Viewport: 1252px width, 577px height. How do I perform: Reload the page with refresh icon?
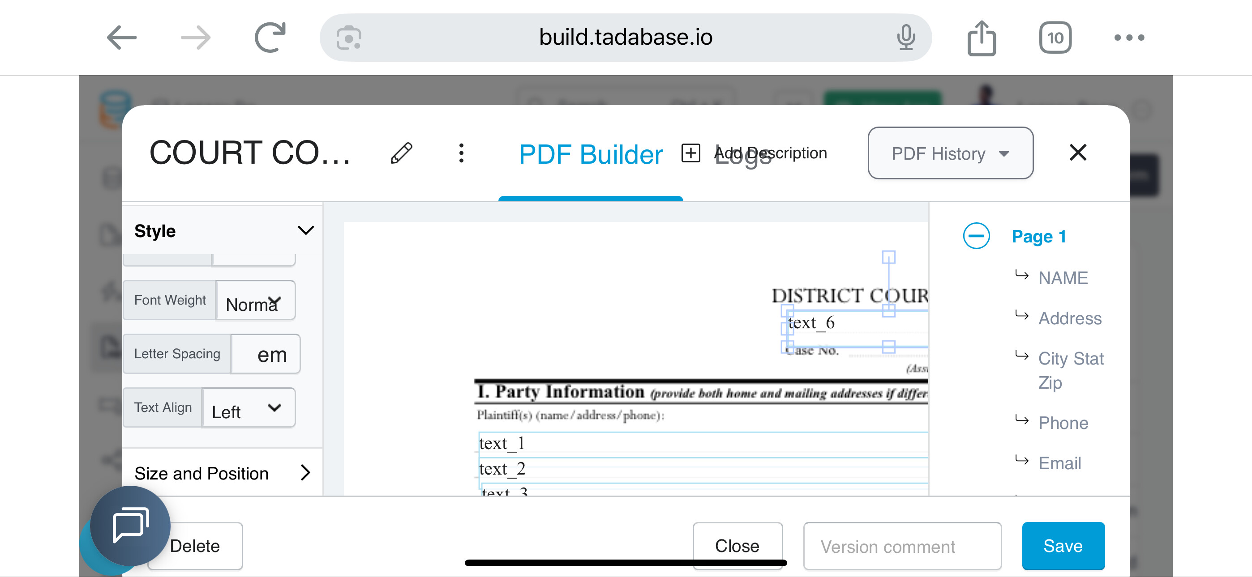click(270, 38)
